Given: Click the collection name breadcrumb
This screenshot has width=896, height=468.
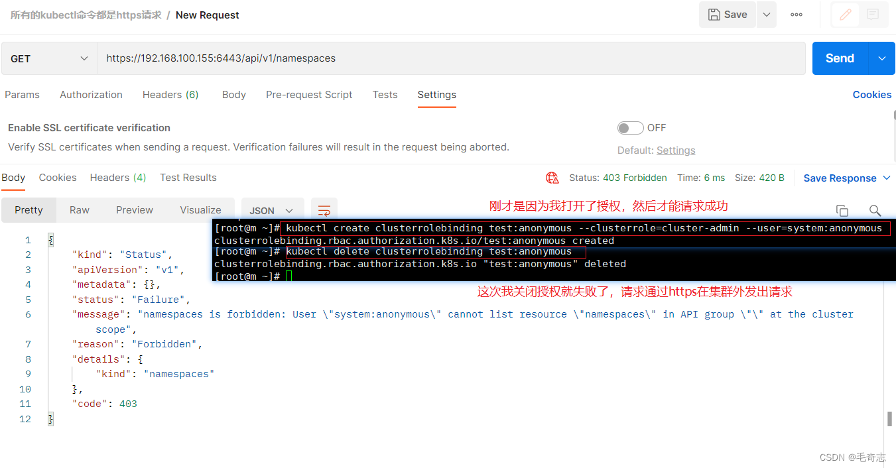Looking at the screenshot, I should [86, 15].
